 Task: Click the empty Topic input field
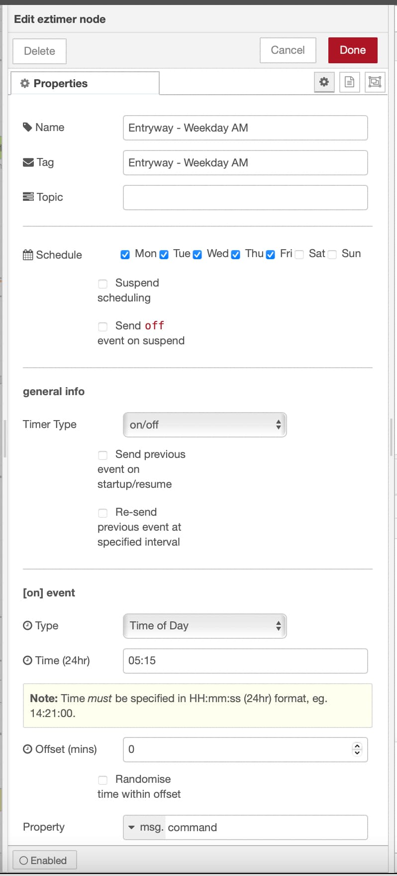click(x=245, y=197)
